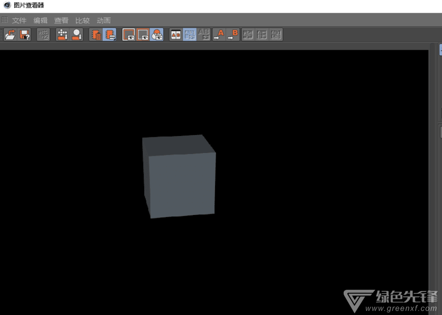Viewport: 442px width, 315px height.
Task: Toggle the highlighted overlapping circles eye icon
Action: (157, 35)
